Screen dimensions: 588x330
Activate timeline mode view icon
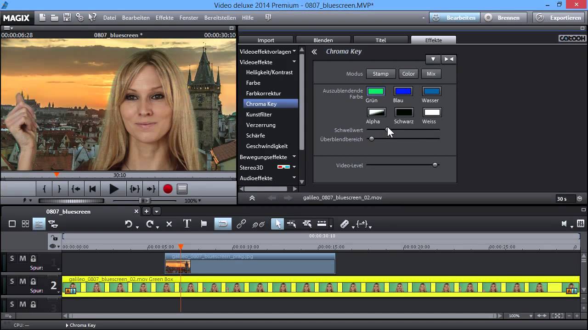click(x=39, y=224)
